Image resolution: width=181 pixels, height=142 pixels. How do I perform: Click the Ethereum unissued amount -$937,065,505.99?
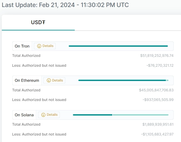tap(158, 100)
